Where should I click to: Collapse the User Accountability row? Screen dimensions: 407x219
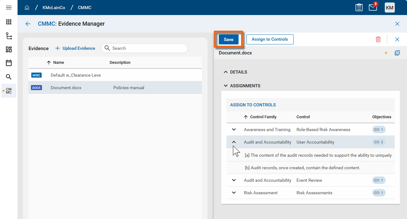(234, 142)
